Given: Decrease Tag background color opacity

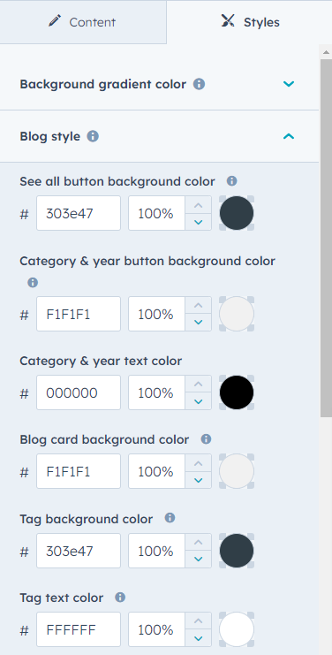Looking at the screenshot, I should pyautogui.click(x=199, y=559).
